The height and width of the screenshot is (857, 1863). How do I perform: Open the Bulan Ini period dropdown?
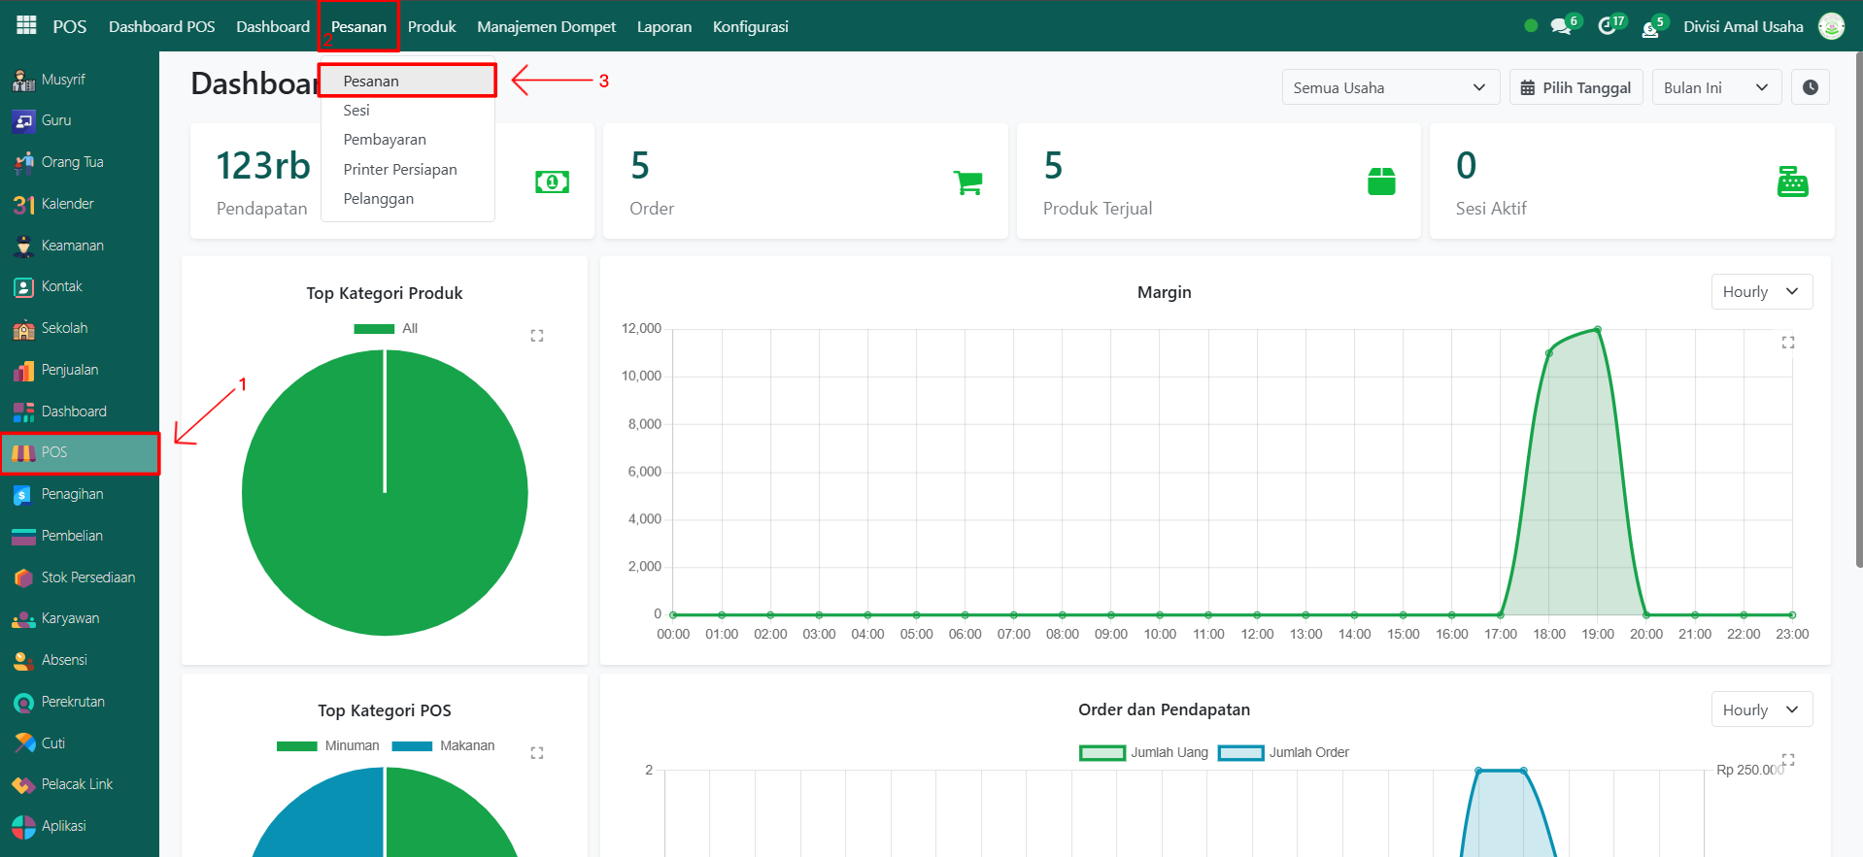click(x=1715, y=87)
